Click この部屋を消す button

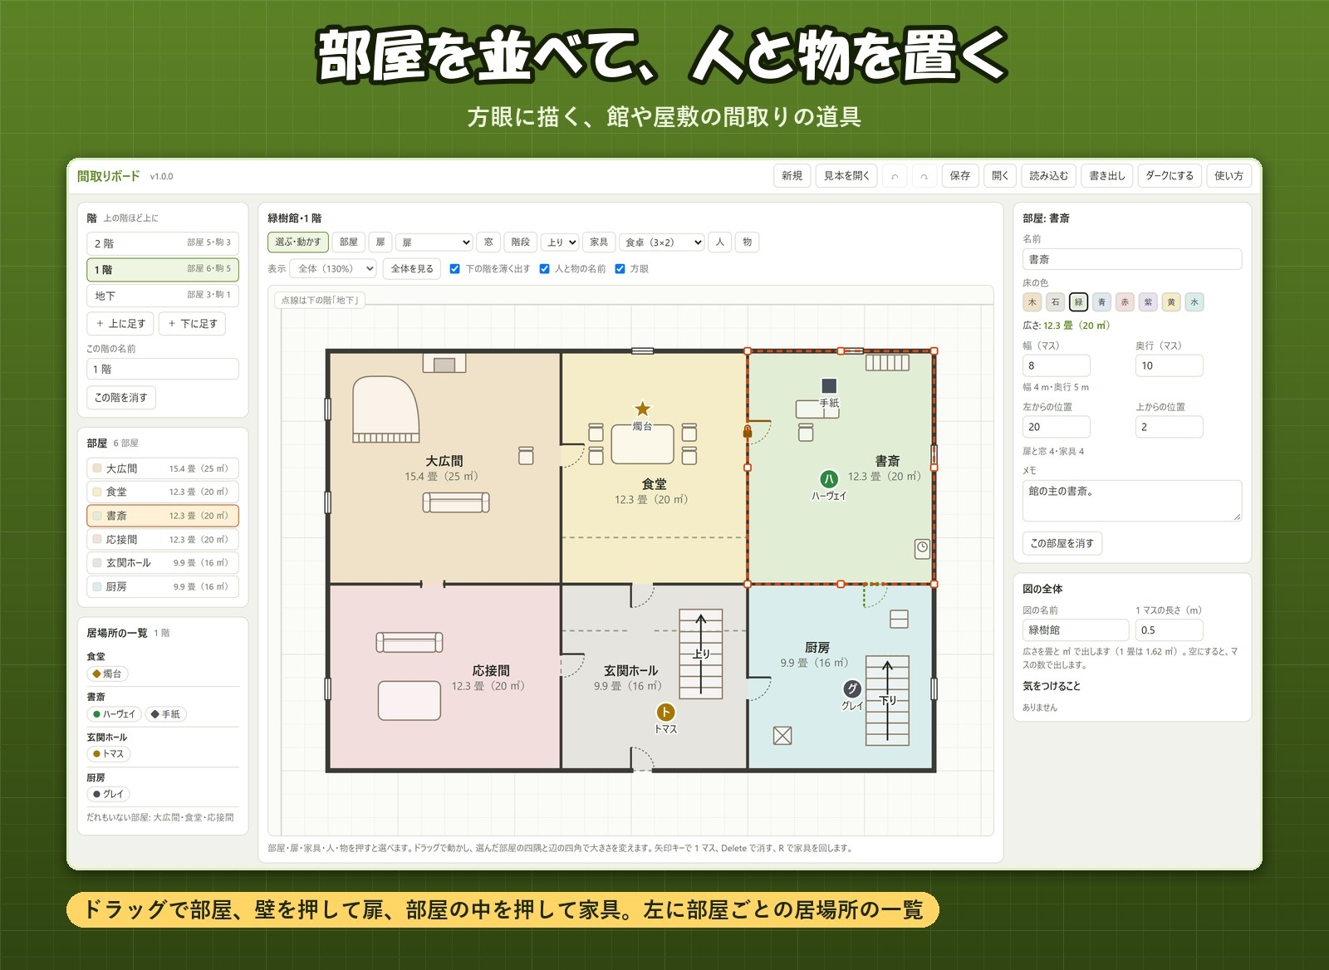click(x=1062, y=543)
